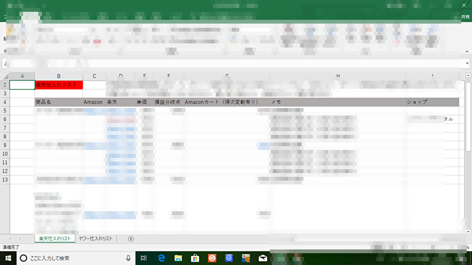Open Task View in the taskbar

coord(144,258)
